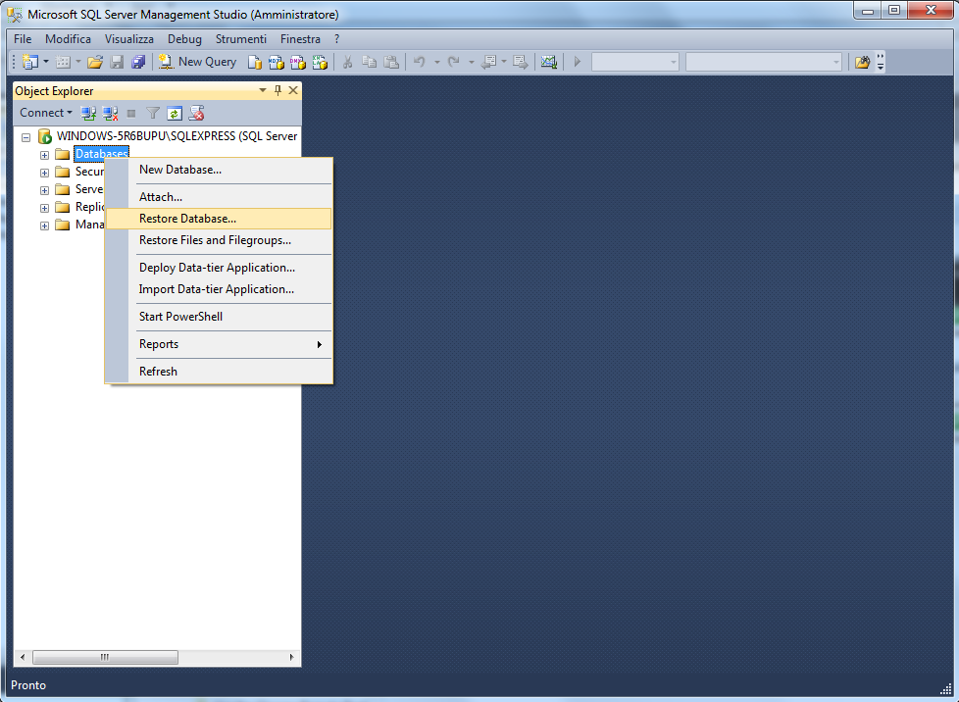
Task: Close the Object Explorer panel
Action: [x=293, y=90]
